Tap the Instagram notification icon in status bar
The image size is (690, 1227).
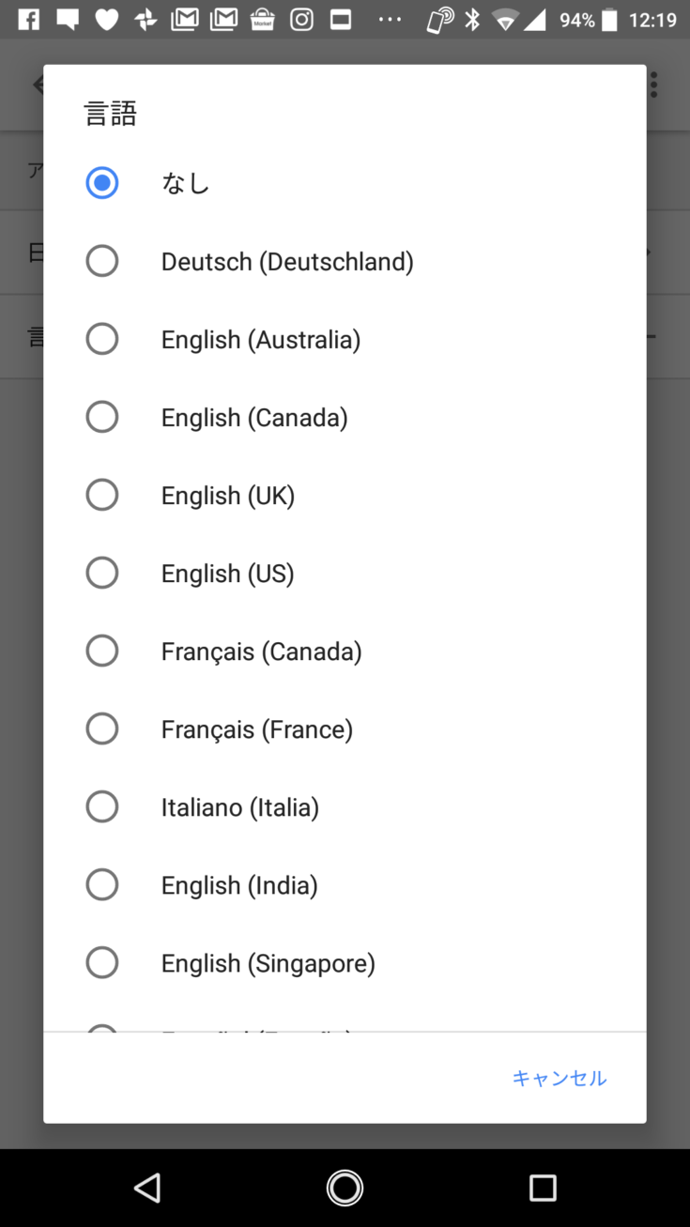[301, 20]
